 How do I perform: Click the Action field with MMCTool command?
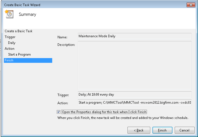[135, 103]
